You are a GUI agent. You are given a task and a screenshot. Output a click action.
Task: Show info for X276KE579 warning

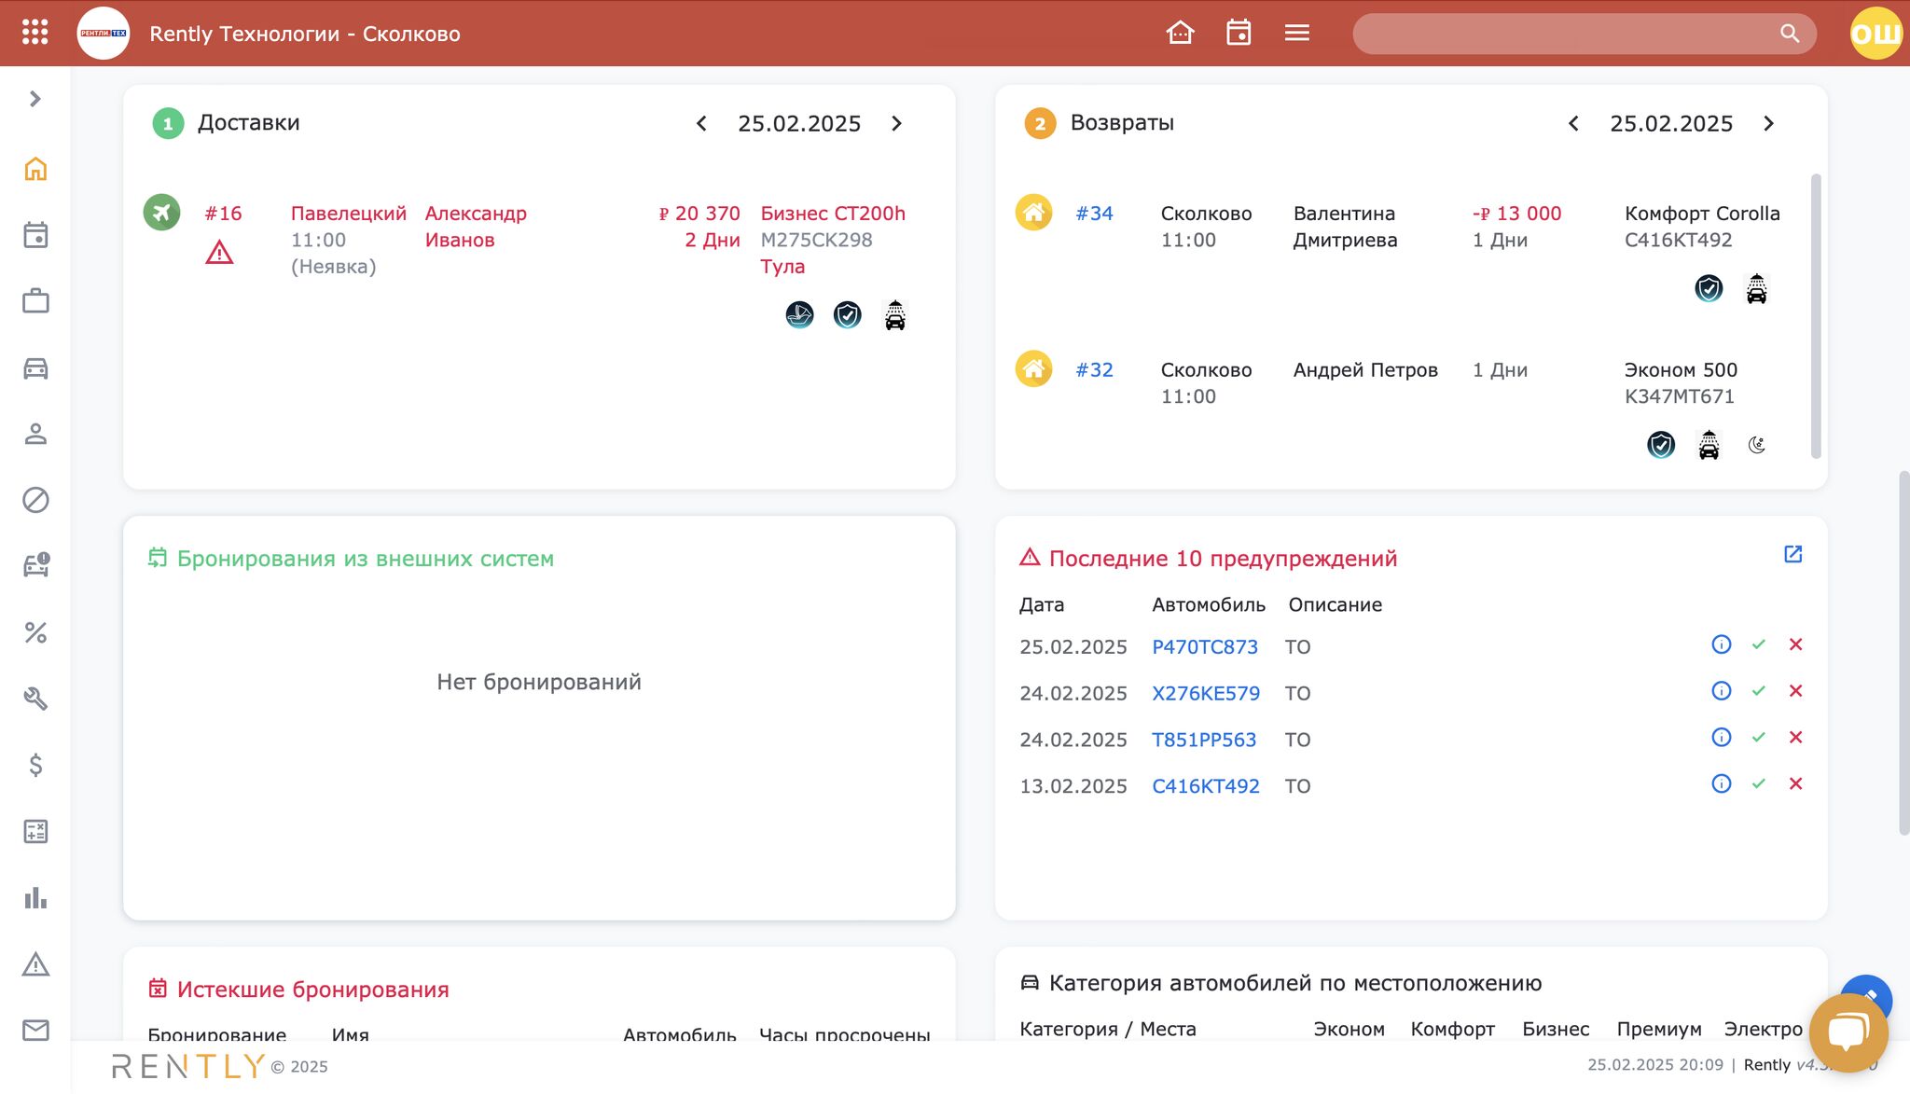[x=1721, y=691]
